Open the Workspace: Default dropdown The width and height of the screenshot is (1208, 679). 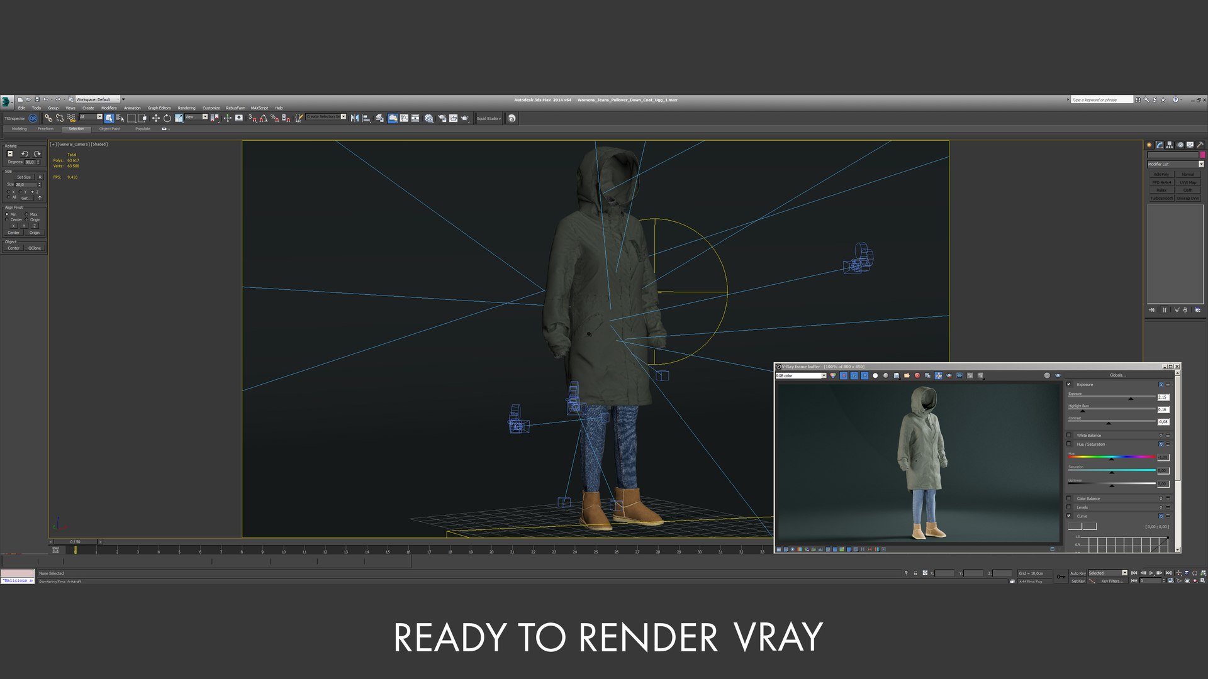coord(98,99)
